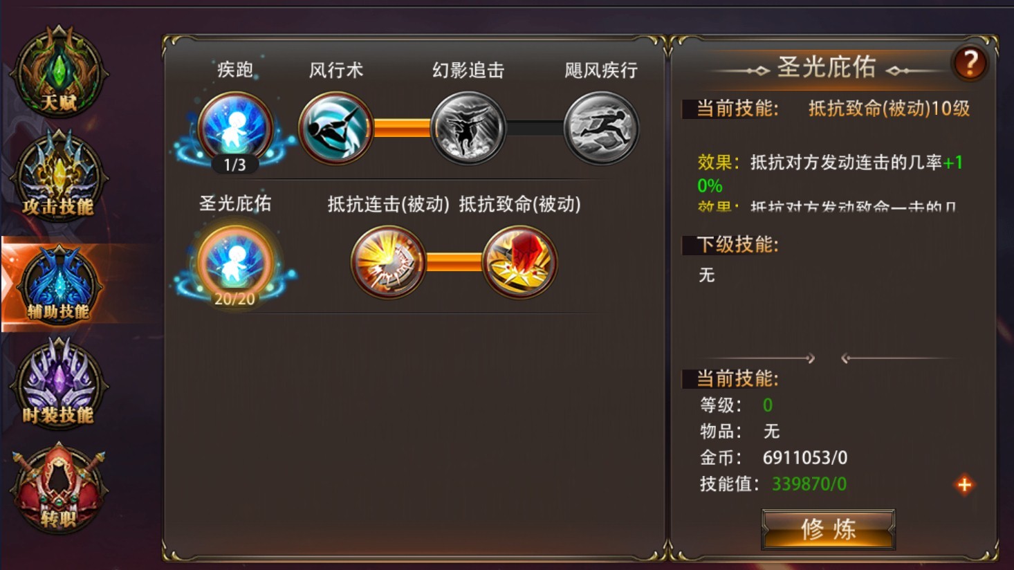Add skill points with orange plus
1014x570 pixels.
coord(964,484)
